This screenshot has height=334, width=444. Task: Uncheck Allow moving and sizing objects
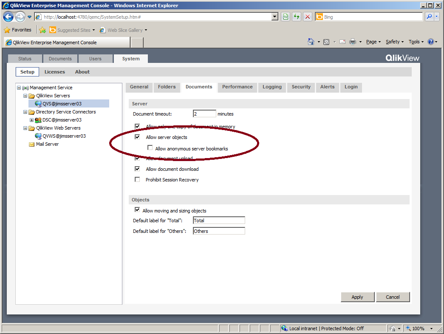(x=137, y=209)
